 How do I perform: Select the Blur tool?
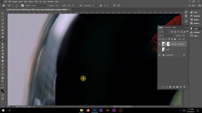pos(3,57)
